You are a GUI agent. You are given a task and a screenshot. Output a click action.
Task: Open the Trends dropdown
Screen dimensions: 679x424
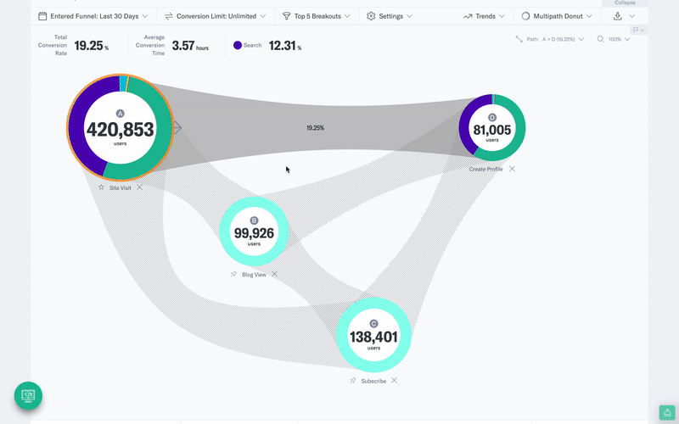coord(484,16)
